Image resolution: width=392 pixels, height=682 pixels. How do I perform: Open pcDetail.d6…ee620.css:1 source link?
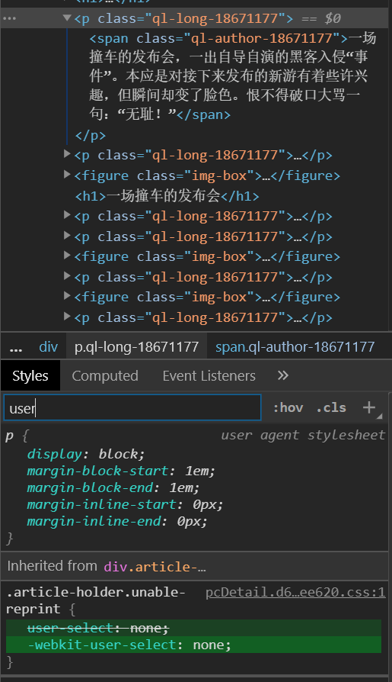point(295,593)
